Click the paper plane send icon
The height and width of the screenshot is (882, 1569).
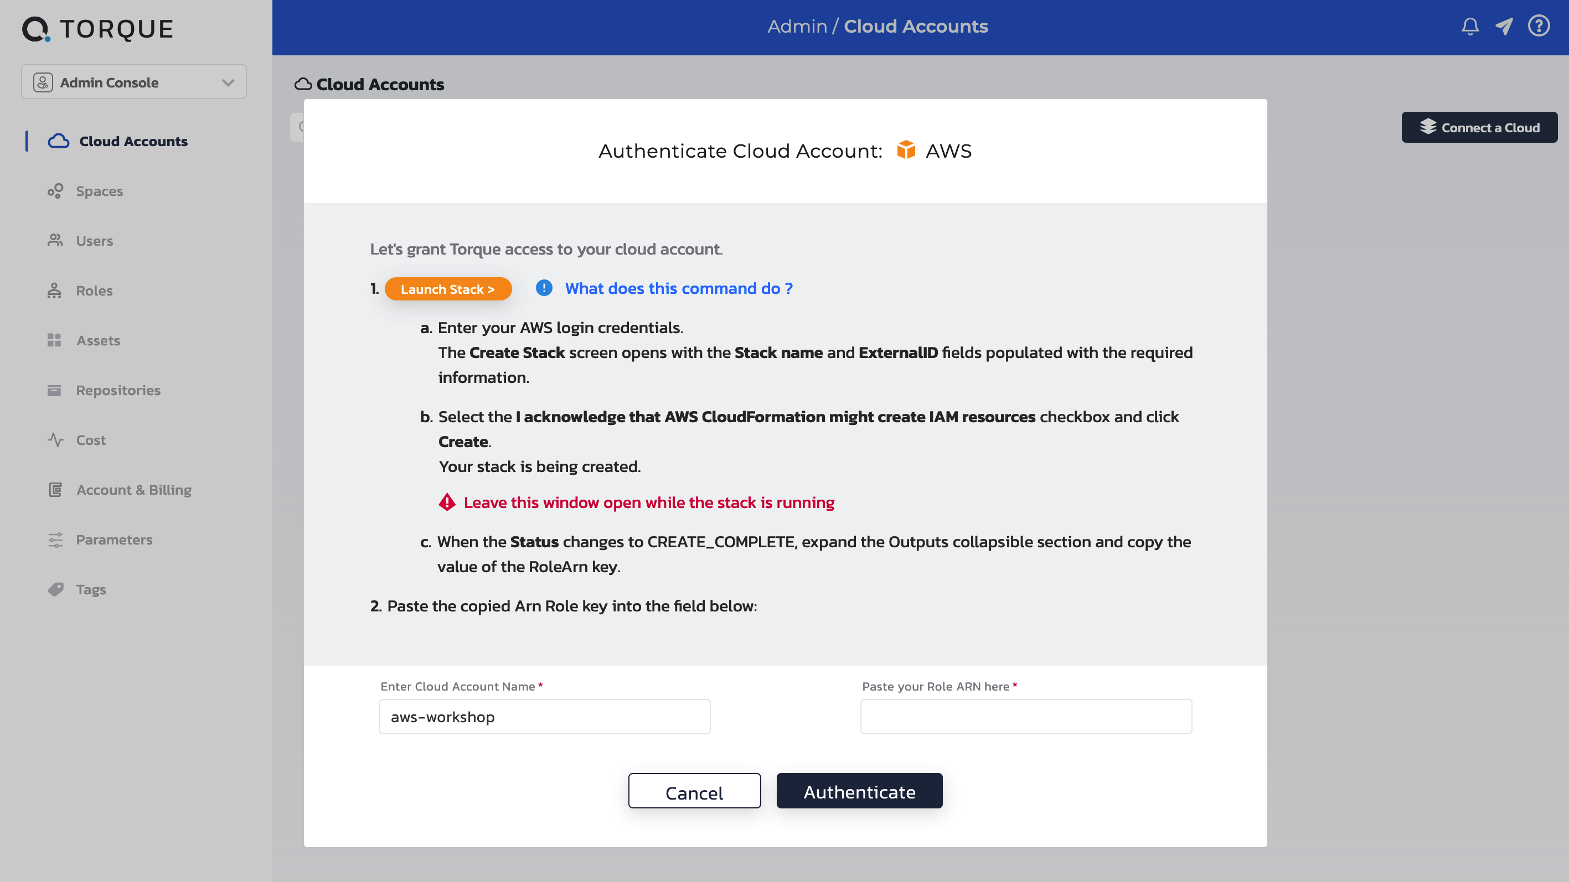1504,27
